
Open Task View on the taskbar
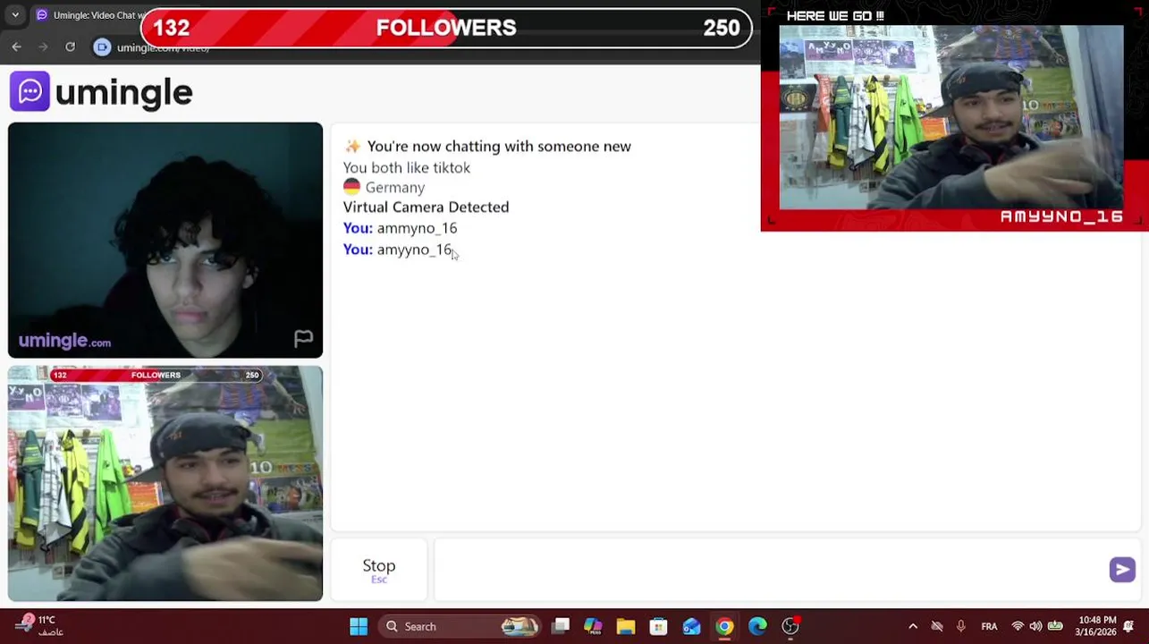(561, 626)
